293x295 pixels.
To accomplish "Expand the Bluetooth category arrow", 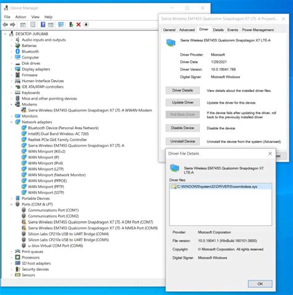I will (x=12, y=51).
